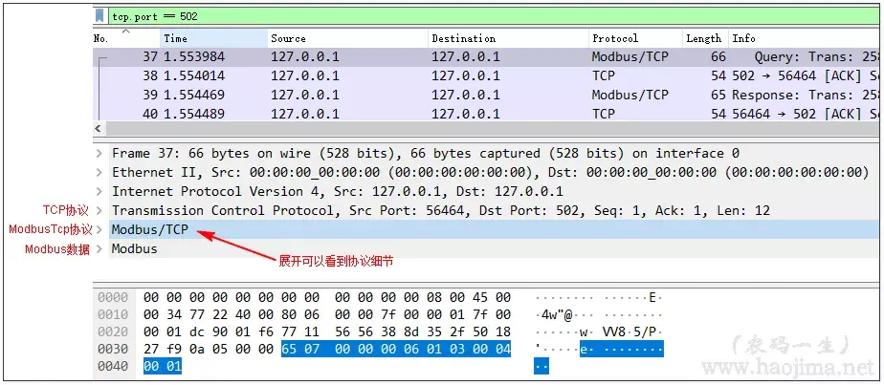Click the display filter bookmark icon
The image size is (884, 385).
pos(99,15)
